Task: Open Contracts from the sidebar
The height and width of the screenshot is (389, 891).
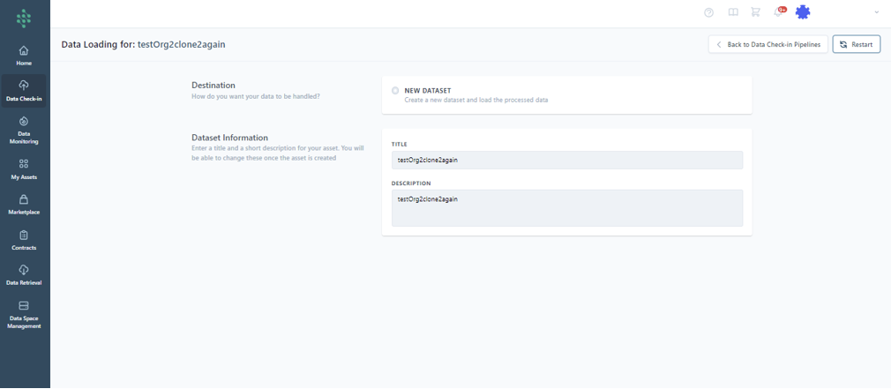Action: (x=24, y=240)
